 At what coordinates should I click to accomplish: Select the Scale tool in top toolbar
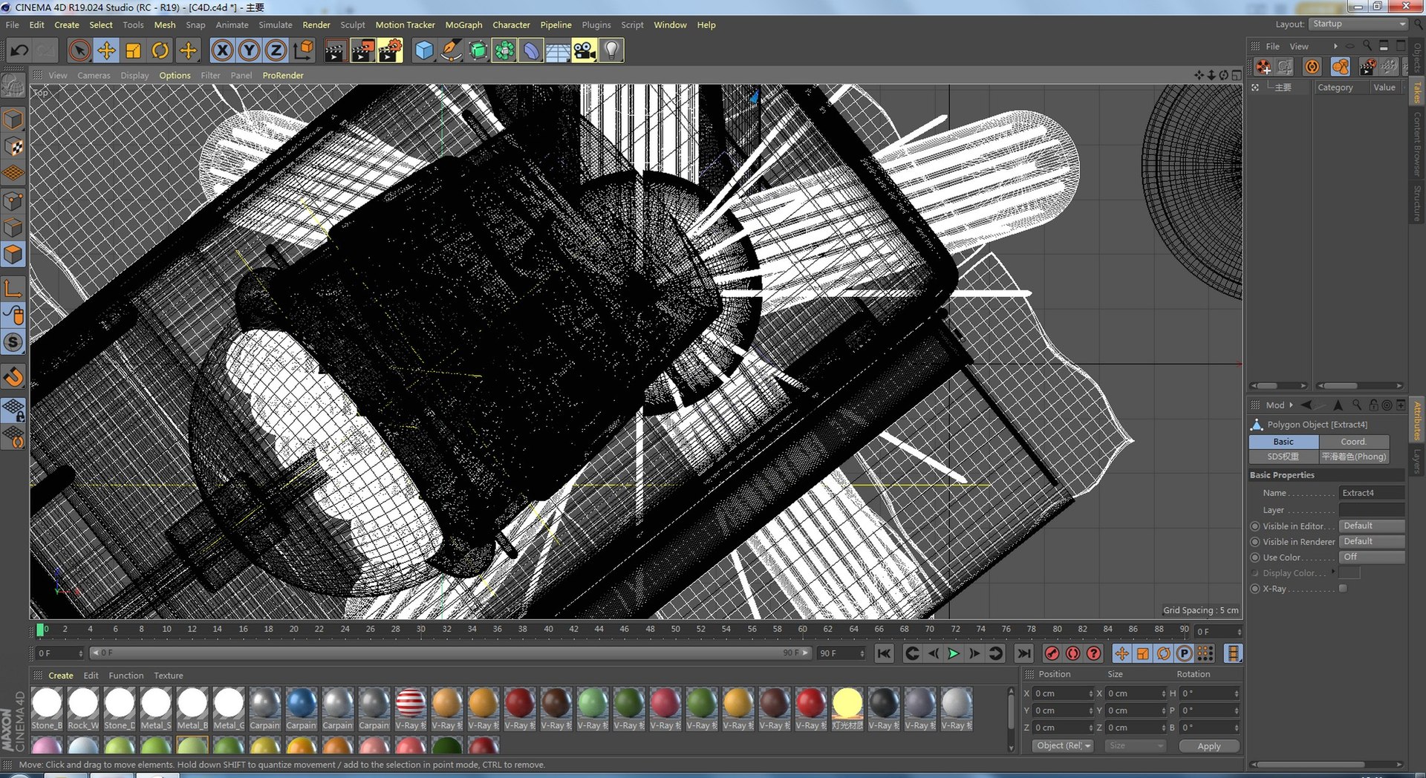(x=133, y=50)
